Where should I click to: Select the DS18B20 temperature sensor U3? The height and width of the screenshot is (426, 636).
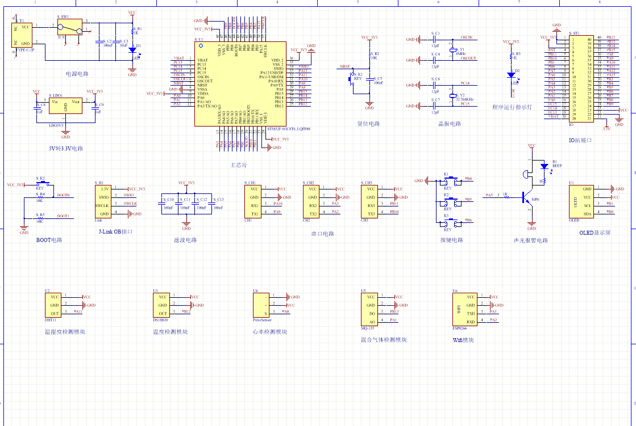[x=161, y=305]
